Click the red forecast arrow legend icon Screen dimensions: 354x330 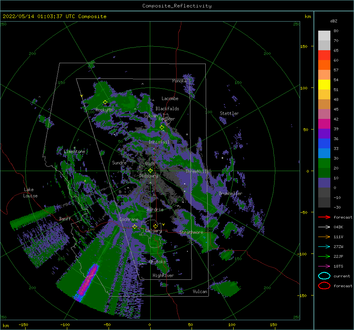324,217
